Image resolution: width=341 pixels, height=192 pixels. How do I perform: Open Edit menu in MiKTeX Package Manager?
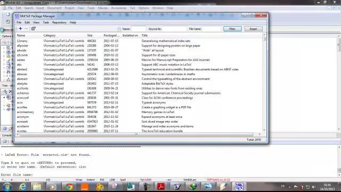(27, 22)
